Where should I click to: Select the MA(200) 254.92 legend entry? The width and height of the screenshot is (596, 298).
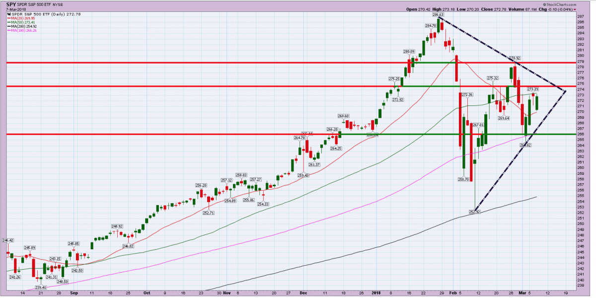[23, 26]
